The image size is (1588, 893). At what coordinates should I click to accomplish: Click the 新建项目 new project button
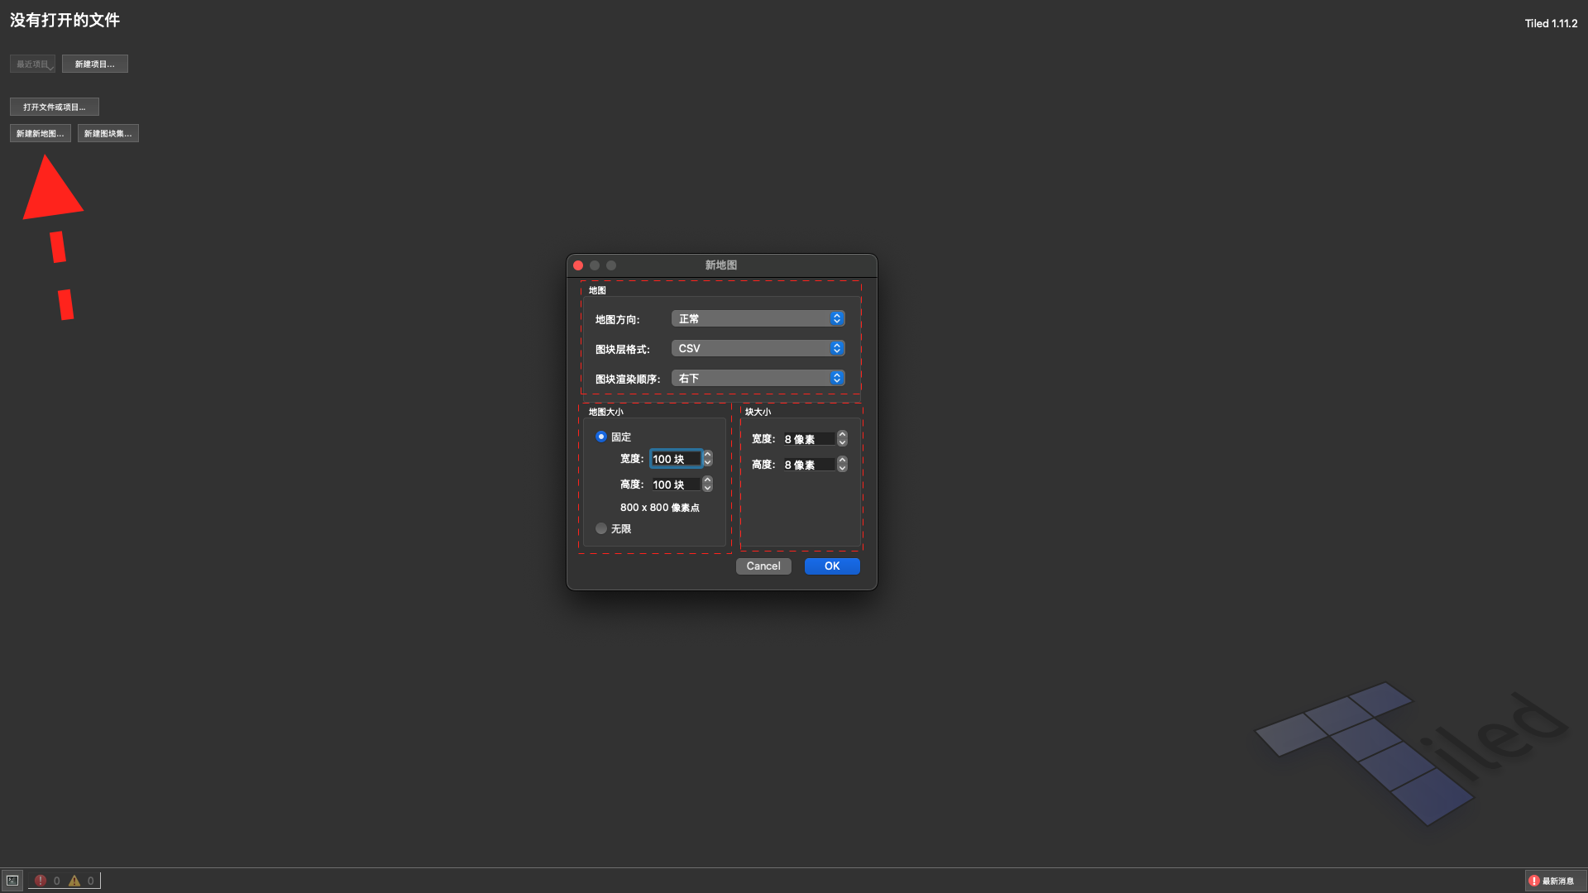point(94,64)
